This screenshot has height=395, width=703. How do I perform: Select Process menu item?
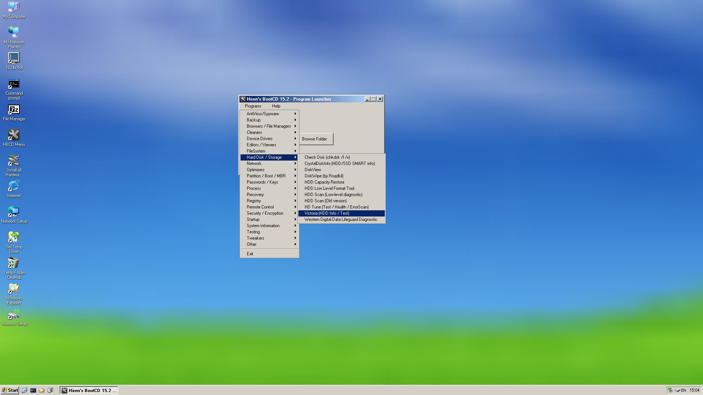tap(269, 188)
